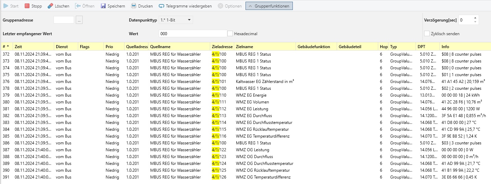Stop recording with the Stopp button

tap(33, 6)
